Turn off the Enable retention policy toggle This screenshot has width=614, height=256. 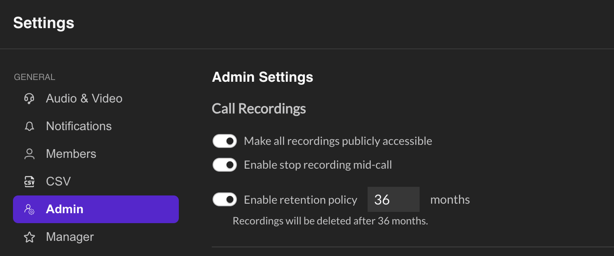(x=225, y=199)
